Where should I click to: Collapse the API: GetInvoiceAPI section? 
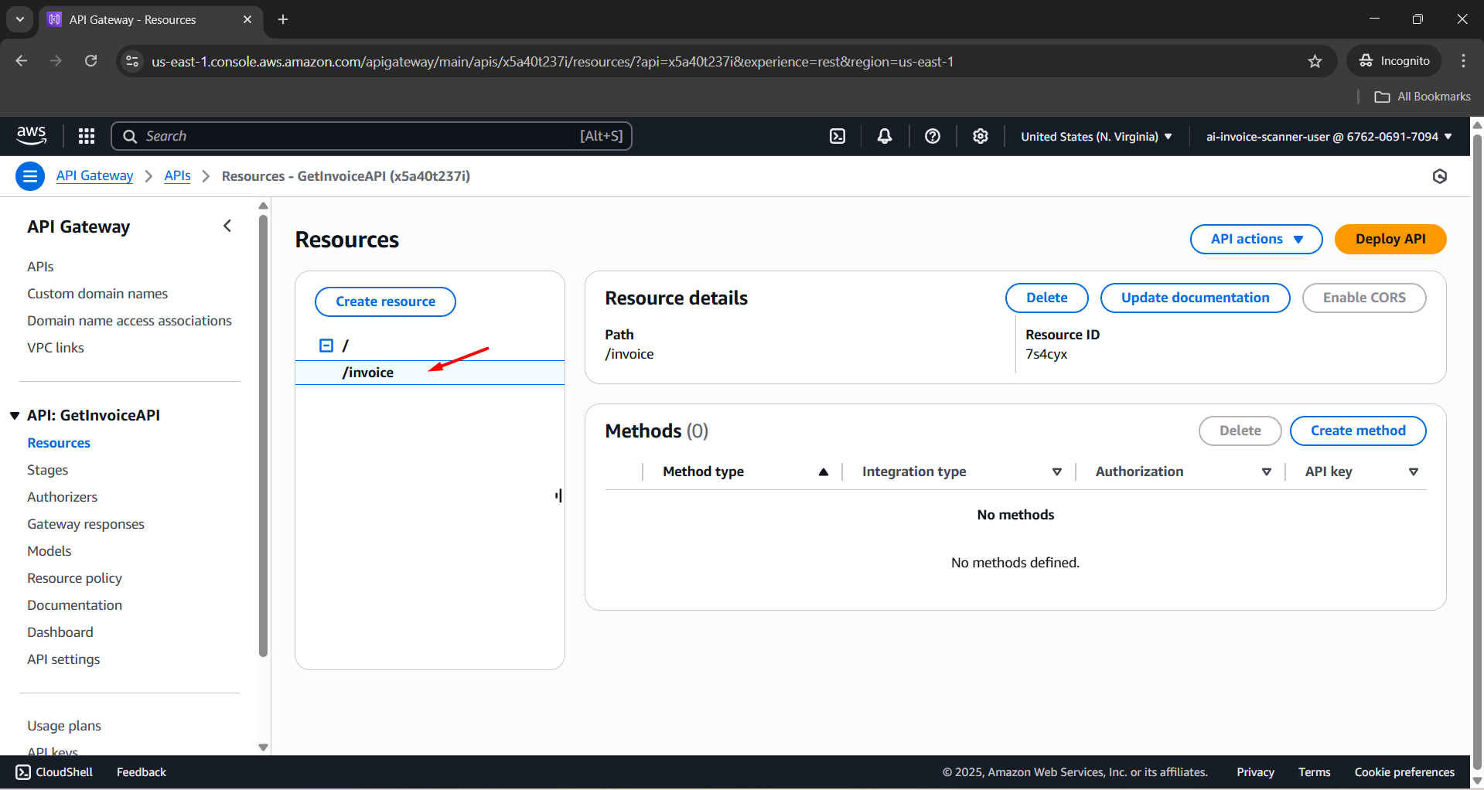[x=15, y=416]
